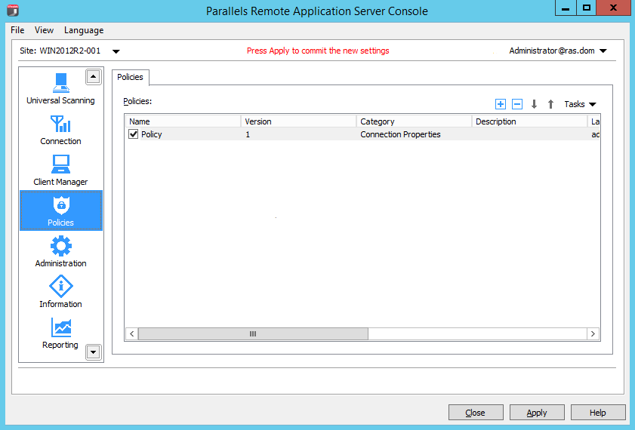Sort policies by Version column header

pos(299,121)
